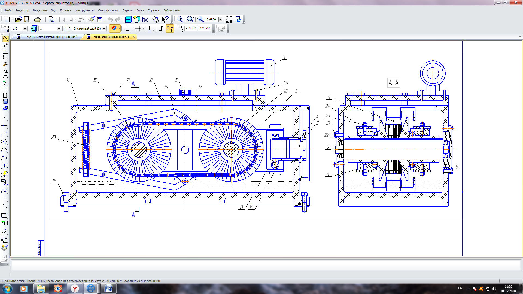Image resolution: width=523 pixels, height=294 pixels.
Task: Expand the 1.0 view scale dropdown
Action: click(25, 29)
